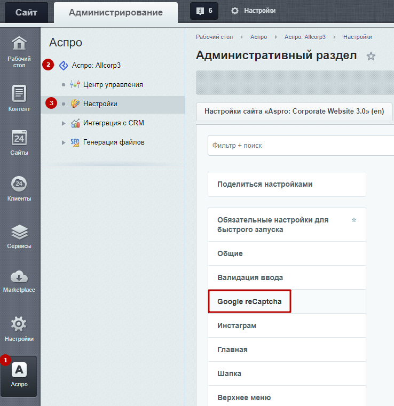Open the Настройки item in top bar
Viewport: 394px width, 406px height.
[254, 11]
